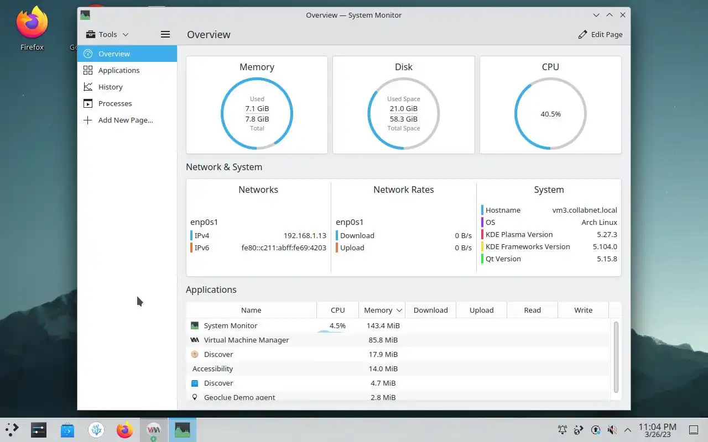Toggle the muted volume tray icon
The image size is (708, 442).
(x=612, y=430)
